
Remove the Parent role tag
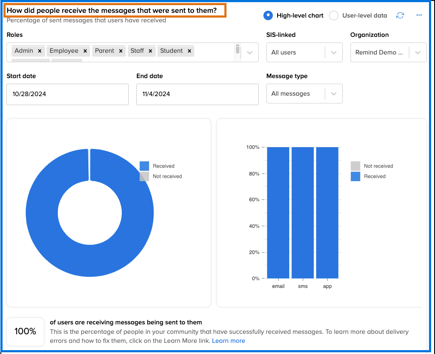[x=121, y=51]
